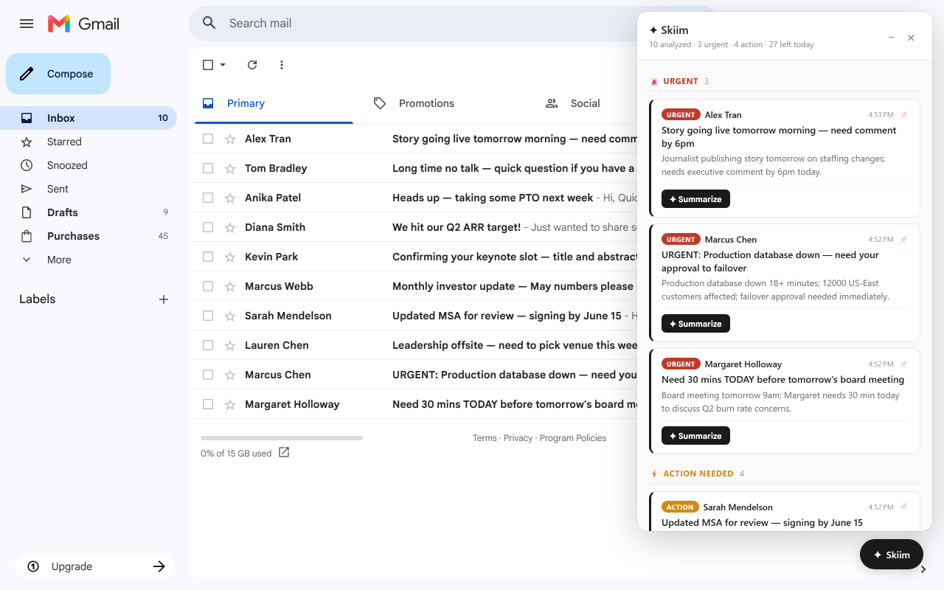The image size is (944, 590).
Task: Star the Marcus Chen email
Action: point(230,375)
